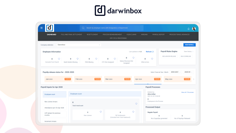
Task: Open the user profile avatar
Action: point(194,29)
